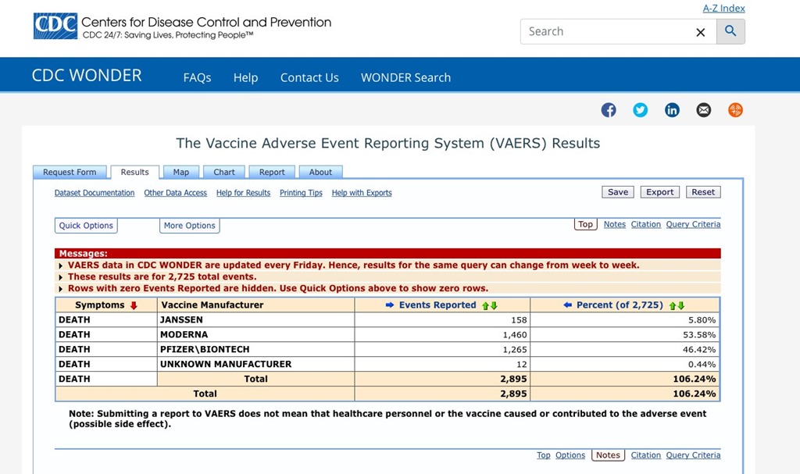Open bottom Citation link
Image resolution: width=800 pixels, height=474 pixels.
[x=646, y=455]
